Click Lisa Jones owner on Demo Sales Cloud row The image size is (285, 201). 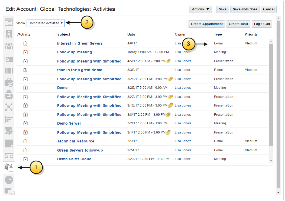(183, 159)
